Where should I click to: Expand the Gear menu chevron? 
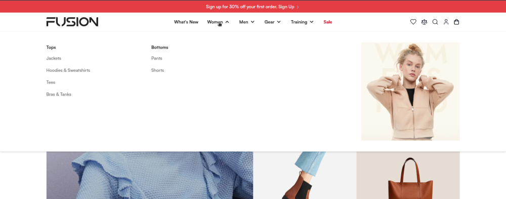[279, 22]
